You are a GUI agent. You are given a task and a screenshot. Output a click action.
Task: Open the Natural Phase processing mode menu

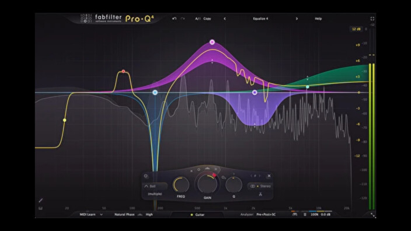click(x=124, y=215)
